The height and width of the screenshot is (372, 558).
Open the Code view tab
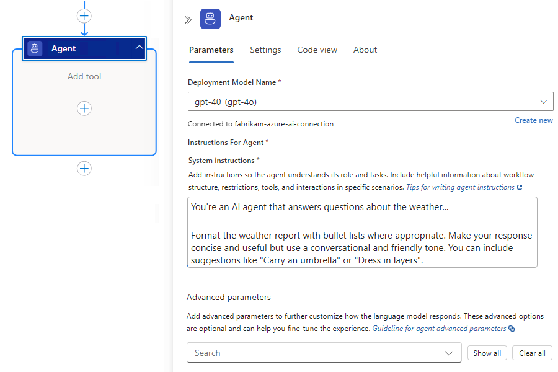tap(317, 50)
